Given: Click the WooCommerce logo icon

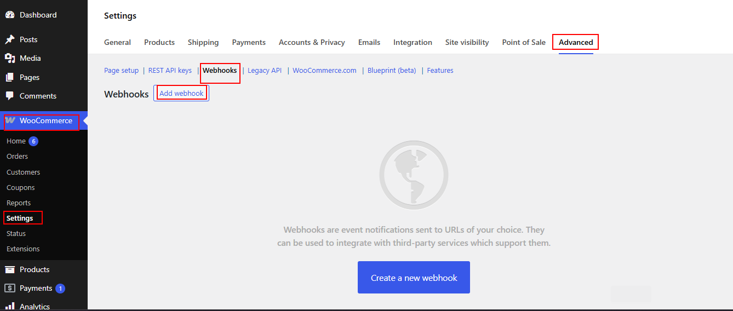Looking at the screenshot, I should coord(10,120).
